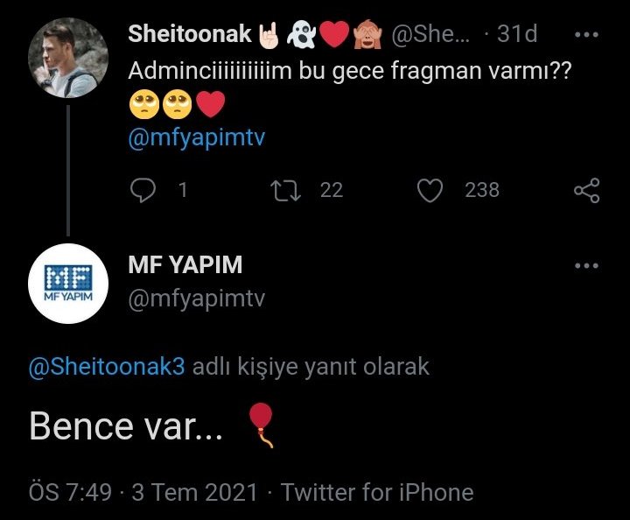Share the tweet via share icon
Image resolution: width=630 pixels, height=520 pixels.
coord(586,190)
